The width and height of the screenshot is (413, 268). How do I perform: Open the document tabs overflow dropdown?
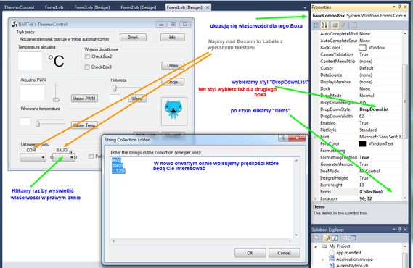[305, 8]
